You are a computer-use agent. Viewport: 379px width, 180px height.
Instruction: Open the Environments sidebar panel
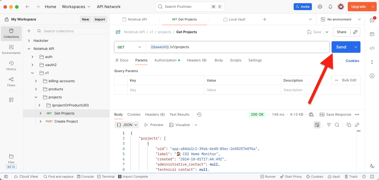(x=11, y=50)
